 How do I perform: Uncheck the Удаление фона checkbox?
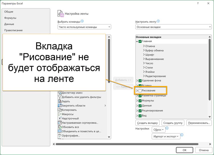[140, 81]
